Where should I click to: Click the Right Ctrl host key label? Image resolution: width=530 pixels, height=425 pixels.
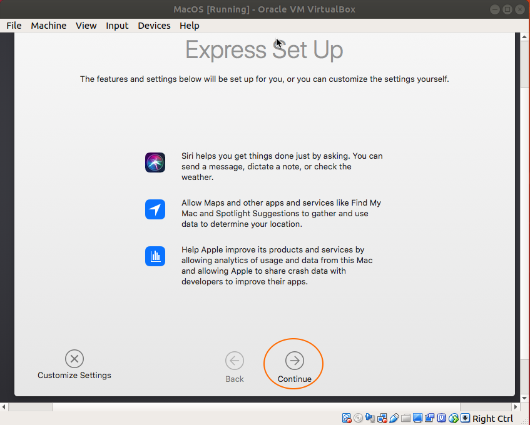(493, 419)
